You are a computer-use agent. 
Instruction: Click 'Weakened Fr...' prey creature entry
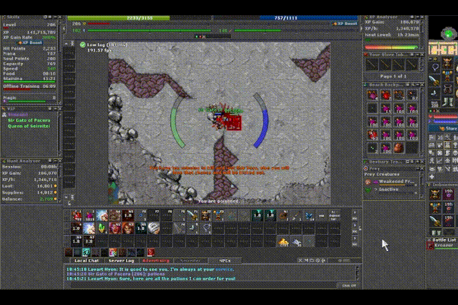tap(391, 182)
